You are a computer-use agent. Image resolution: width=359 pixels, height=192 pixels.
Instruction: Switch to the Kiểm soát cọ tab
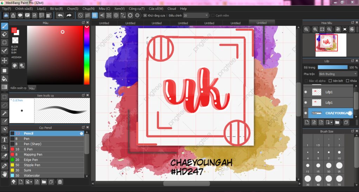(x=19, y=88)
